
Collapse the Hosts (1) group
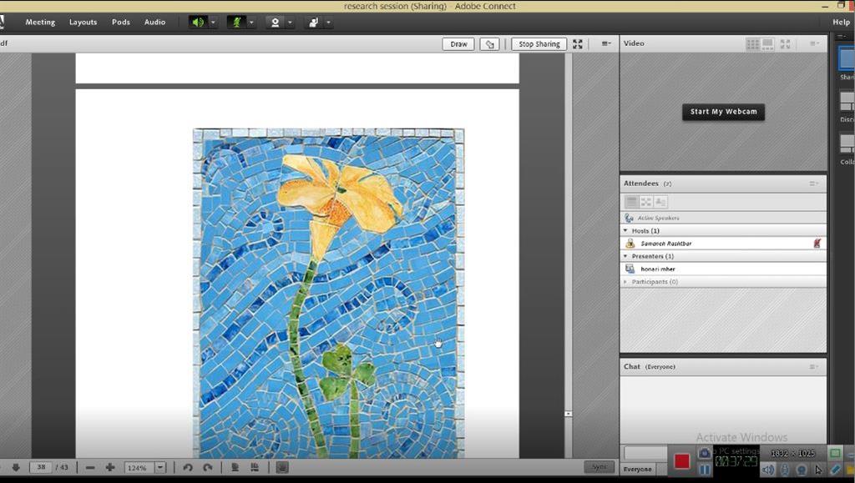pos(626,231)
